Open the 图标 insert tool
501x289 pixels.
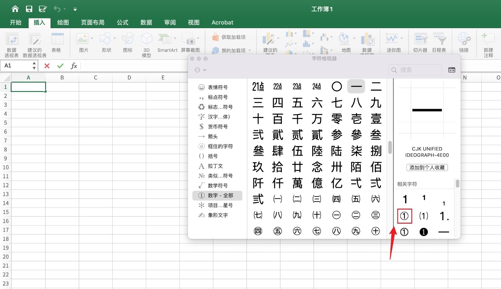point(127,42)
